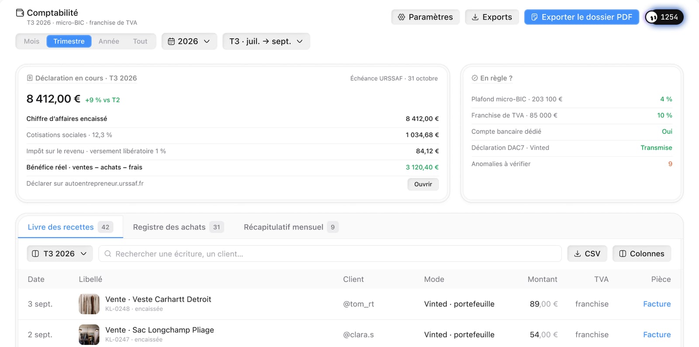Click the Veste Carhartt Detroit thumbnail

[89, 304]
